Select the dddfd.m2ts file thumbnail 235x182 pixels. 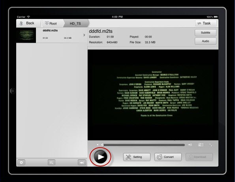point(26,35)
